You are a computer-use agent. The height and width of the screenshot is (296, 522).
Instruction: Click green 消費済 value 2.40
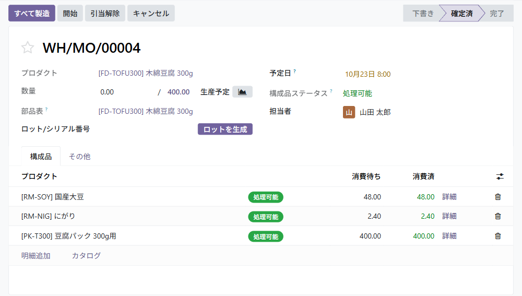pyautogui.click(x=428, y=216)
